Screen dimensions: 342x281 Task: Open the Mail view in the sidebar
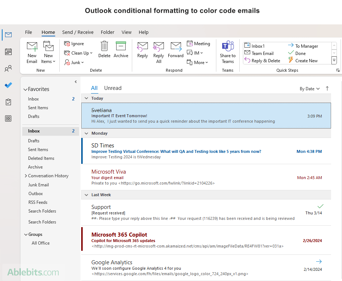(x=8, y=35)
